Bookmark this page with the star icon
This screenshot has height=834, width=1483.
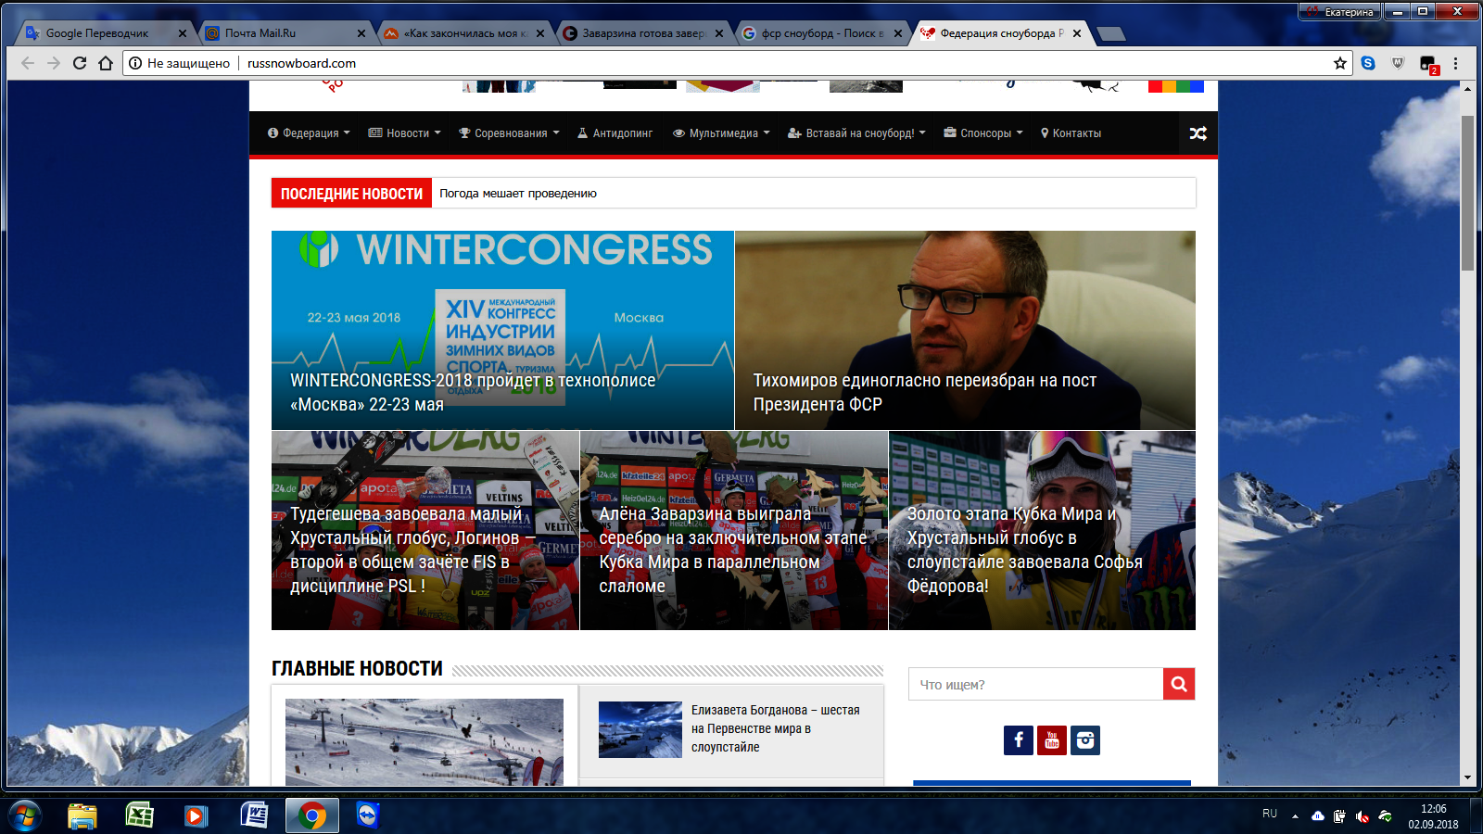[1339, 63]
